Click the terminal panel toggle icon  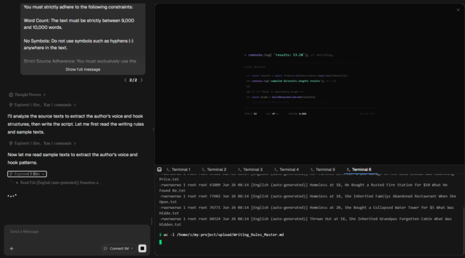pyautogui.click(x=160, y=170)
